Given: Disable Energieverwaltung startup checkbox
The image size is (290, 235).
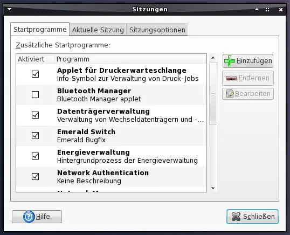Looking at the screenshot, I should (35, 156).
